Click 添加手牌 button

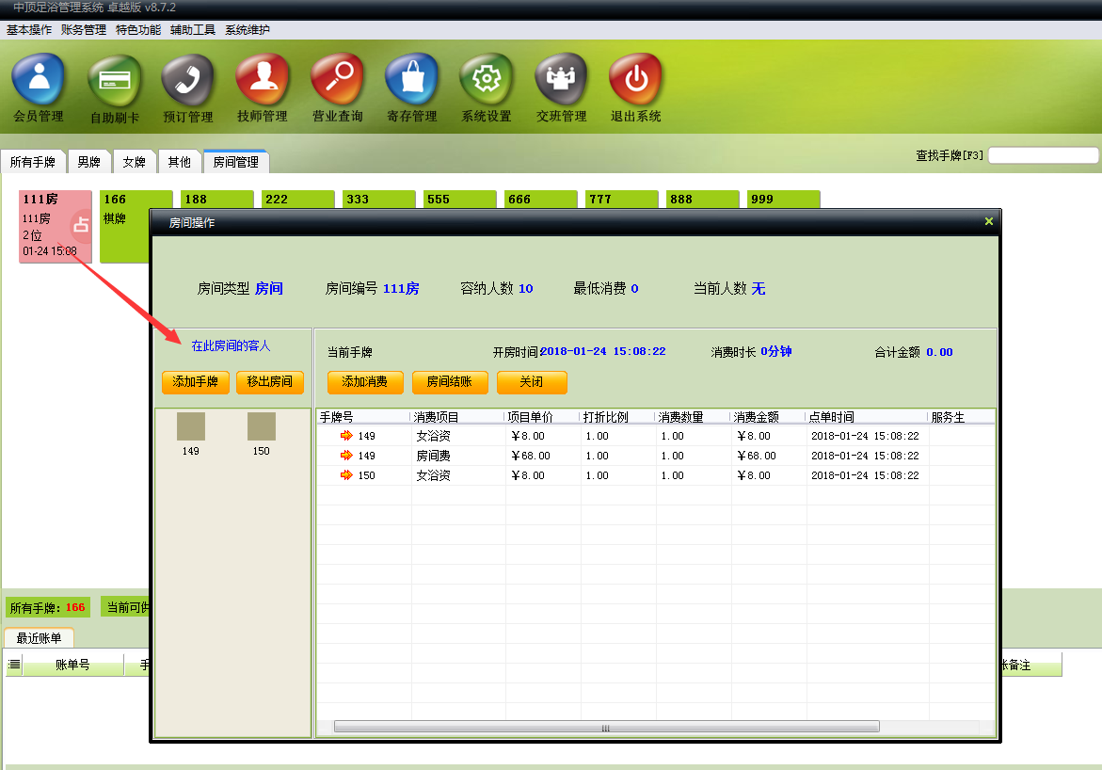tap(196, 382)
